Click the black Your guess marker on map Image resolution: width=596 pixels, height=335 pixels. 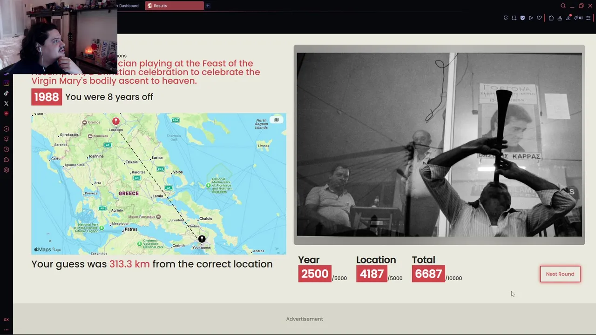pyautogui.click(x=202, y=239)
